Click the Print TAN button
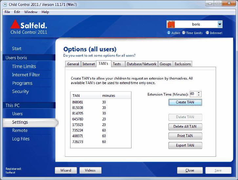The image size is (238, 180). 185,136
